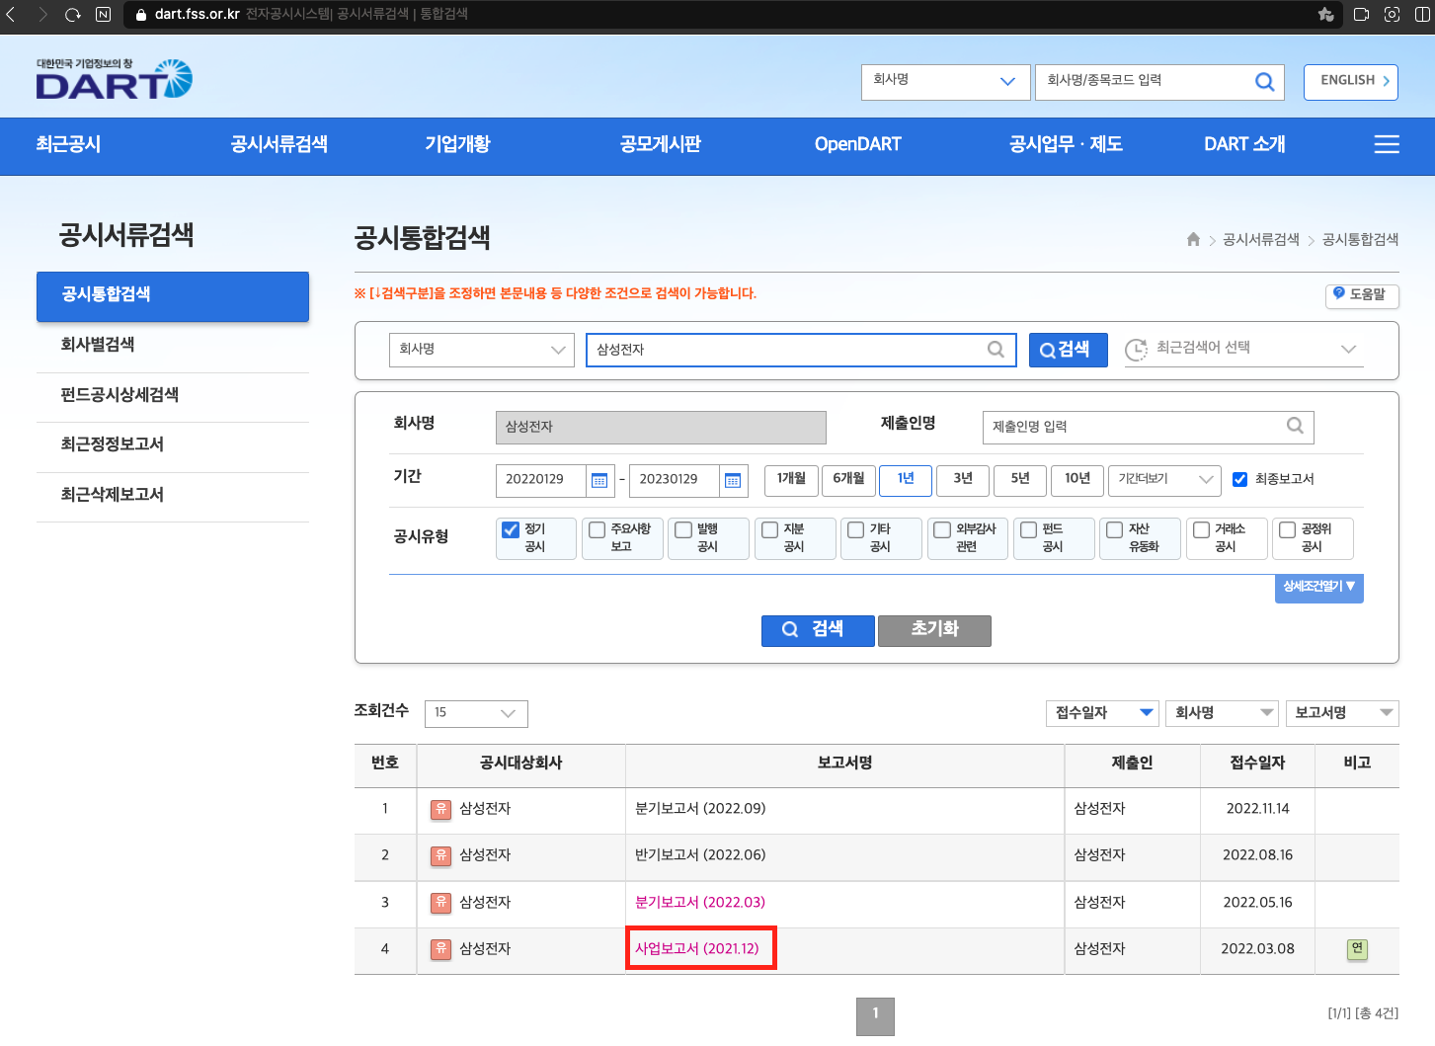
Task: Enable 자산유동화 checkbox
Action: pos(1115,529)
